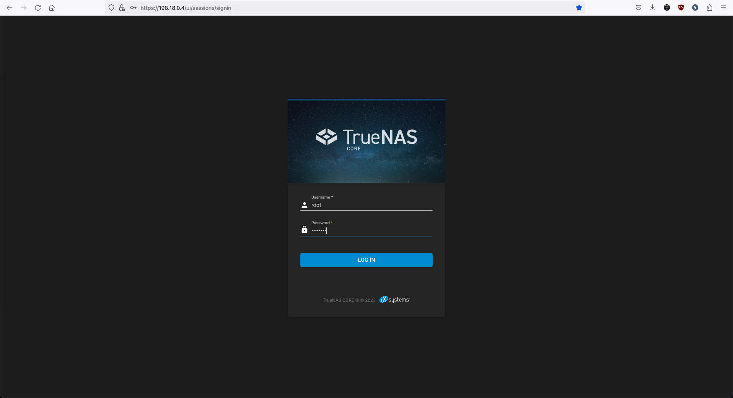Reload the TrueNAS sign-in page
Image resolution: width=733 pixels, height=398 pixels.
tap(38, 8)
